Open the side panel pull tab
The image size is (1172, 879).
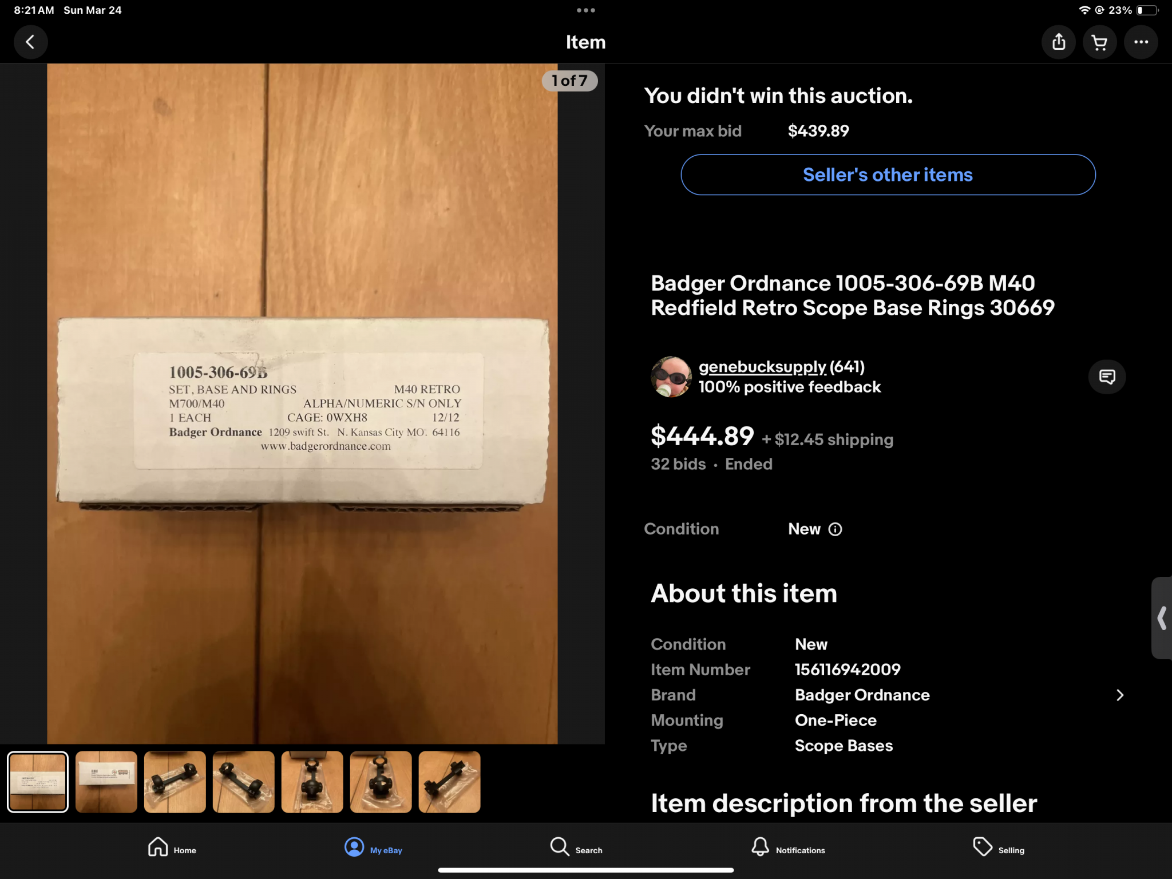1162,618
